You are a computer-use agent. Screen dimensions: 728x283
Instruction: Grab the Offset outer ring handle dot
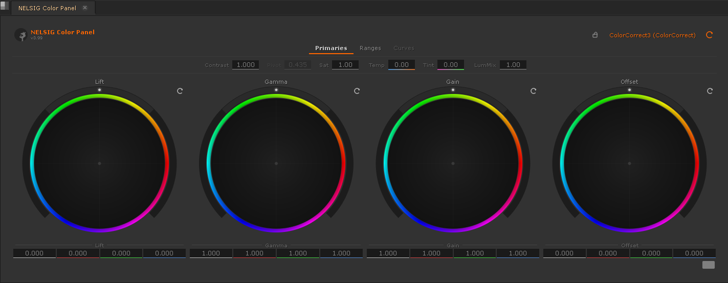click(x=629, y=90)
